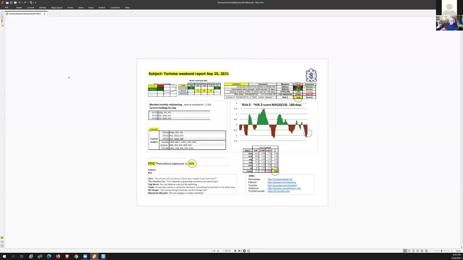Click the dollar tortoise logo in report
Screen dimensions: 463x260
tap(311, 75)
